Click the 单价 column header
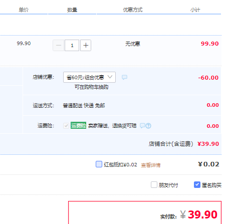 tap(24, 10)
